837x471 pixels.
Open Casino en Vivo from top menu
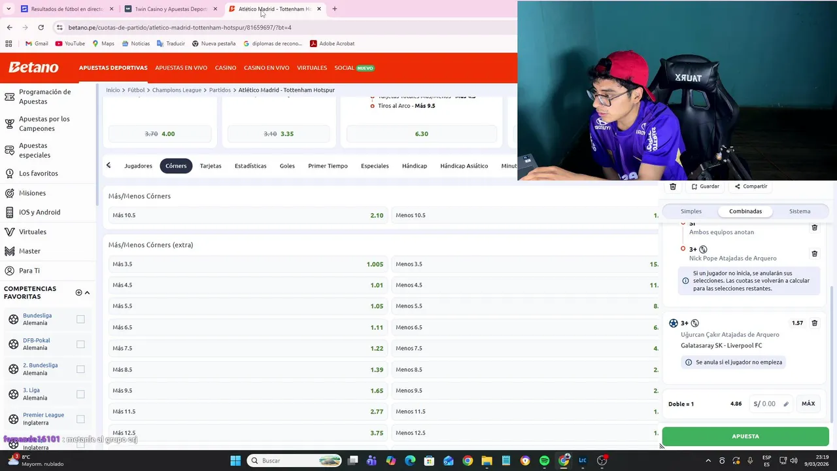click(267, 68)
